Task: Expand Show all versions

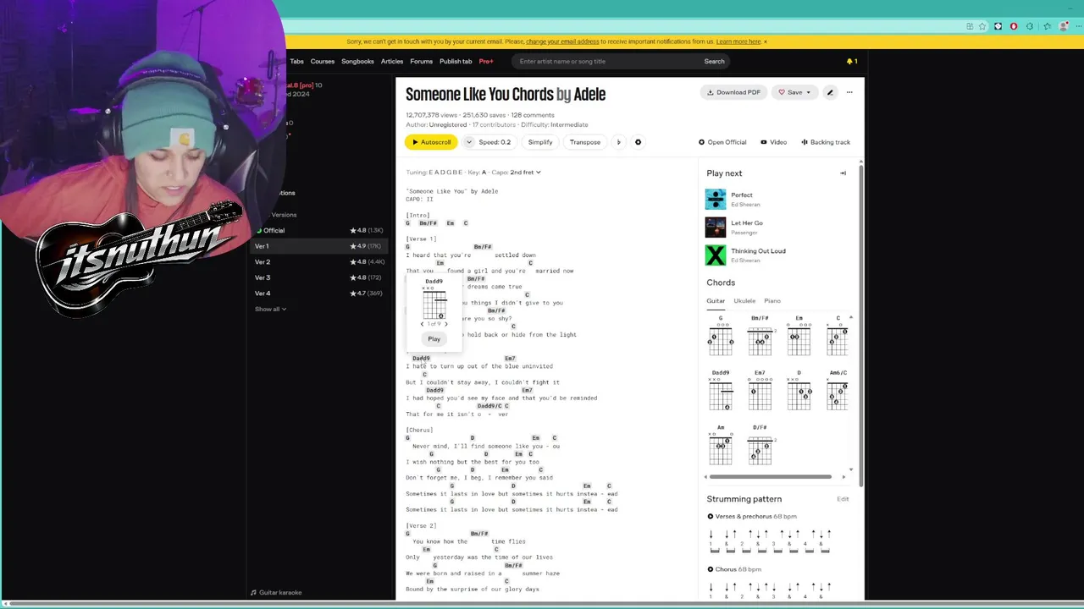Action: [x=270, y=310]
